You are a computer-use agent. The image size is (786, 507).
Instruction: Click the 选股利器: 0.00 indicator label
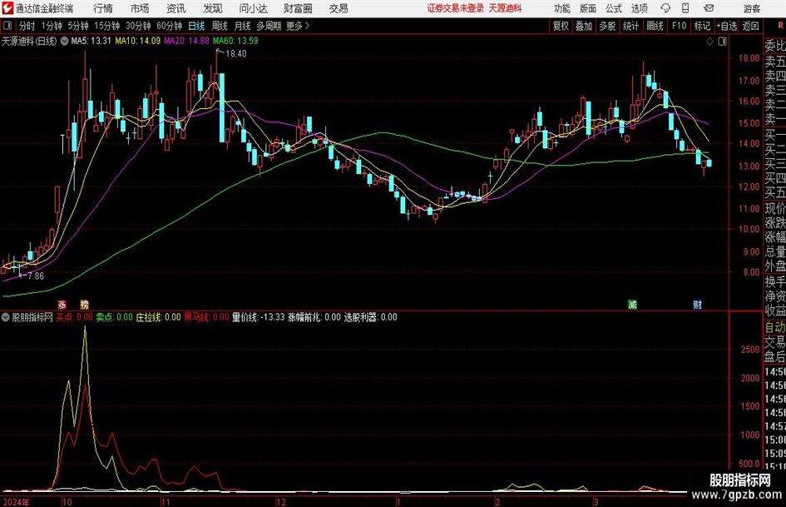coord(370,317)
